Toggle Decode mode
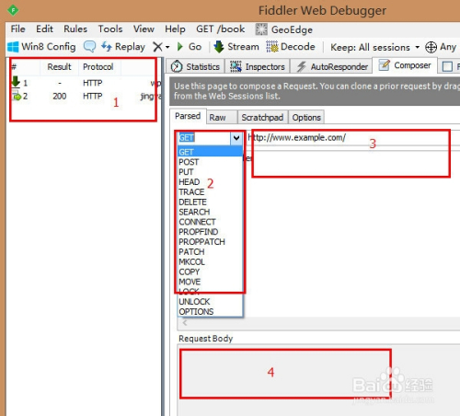Image resolution: width=460 pixels, height=416 pixels. [x=291, y=47]
